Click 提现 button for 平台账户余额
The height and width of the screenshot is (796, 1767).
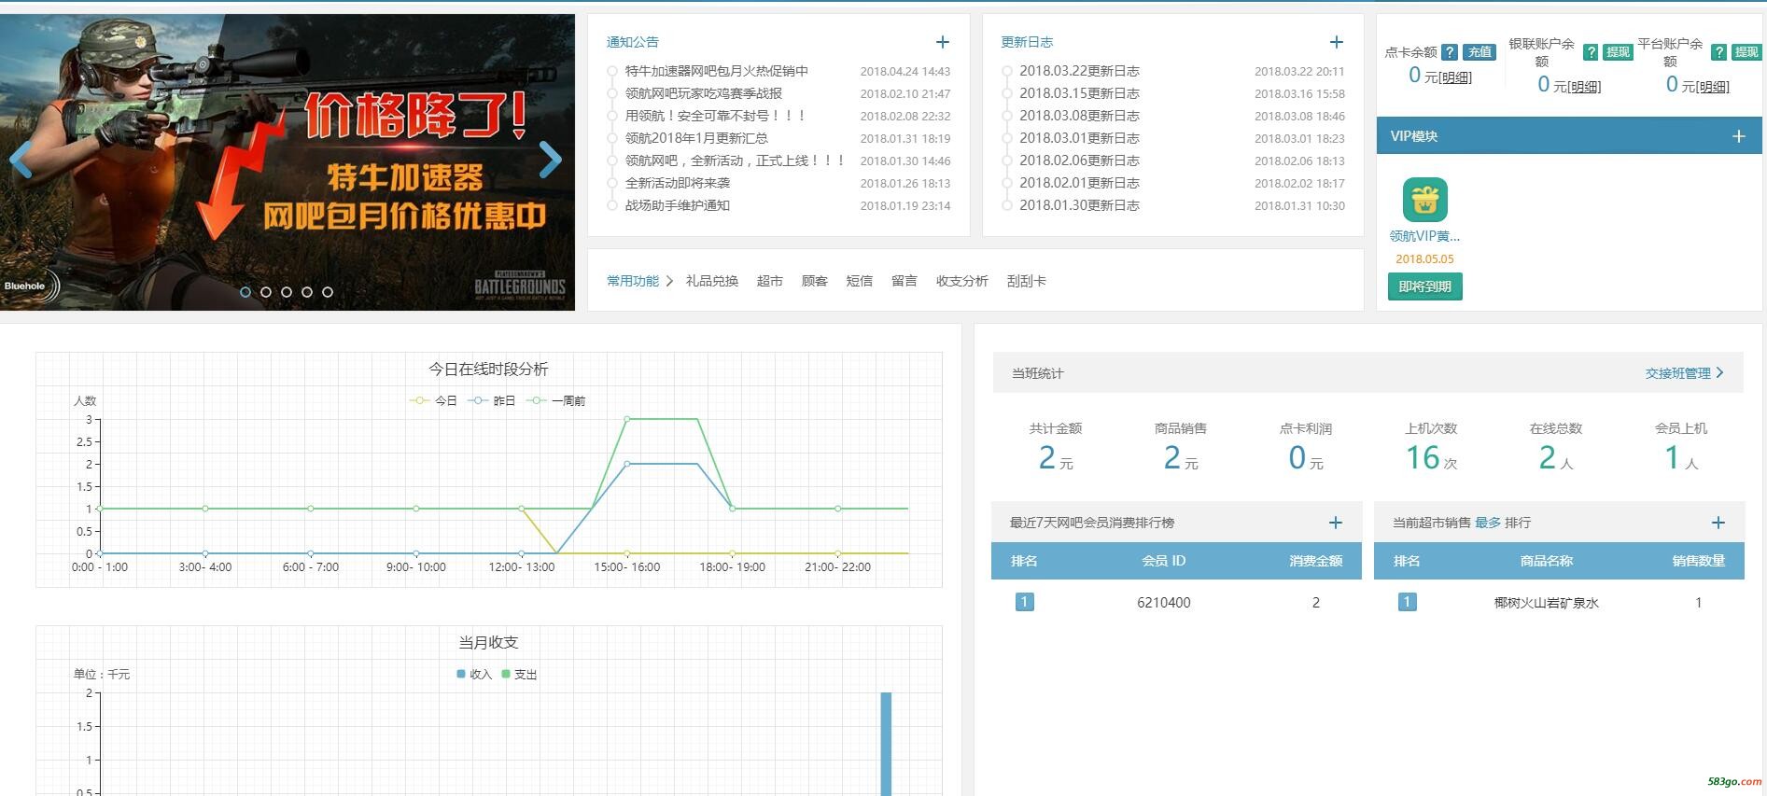pyautogui.click(x=1746, y=52)
